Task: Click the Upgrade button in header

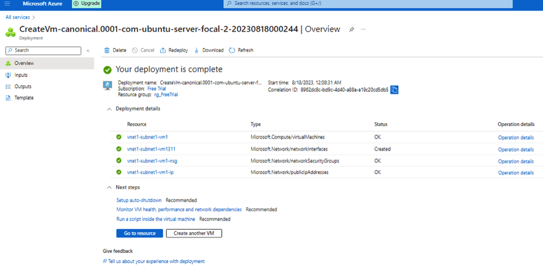Action: point(87,4)
